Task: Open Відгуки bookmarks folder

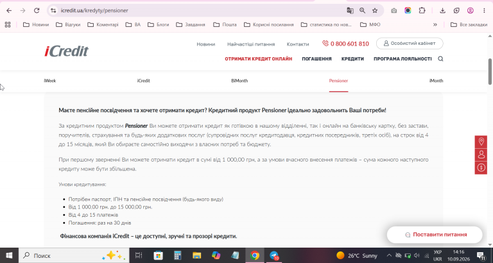Action: [x=68, y=24]
